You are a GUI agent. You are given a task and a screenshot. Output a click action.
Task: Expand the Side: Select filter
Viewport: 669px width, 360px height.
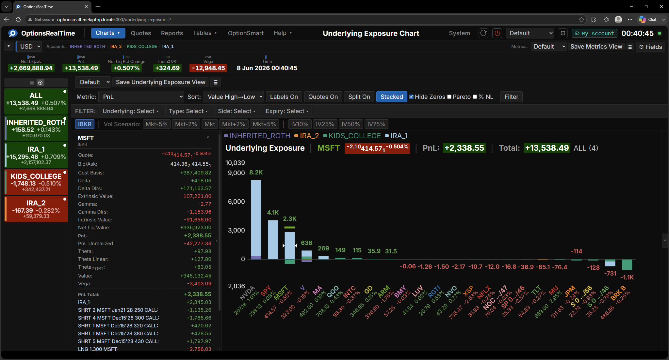(237, 111)
